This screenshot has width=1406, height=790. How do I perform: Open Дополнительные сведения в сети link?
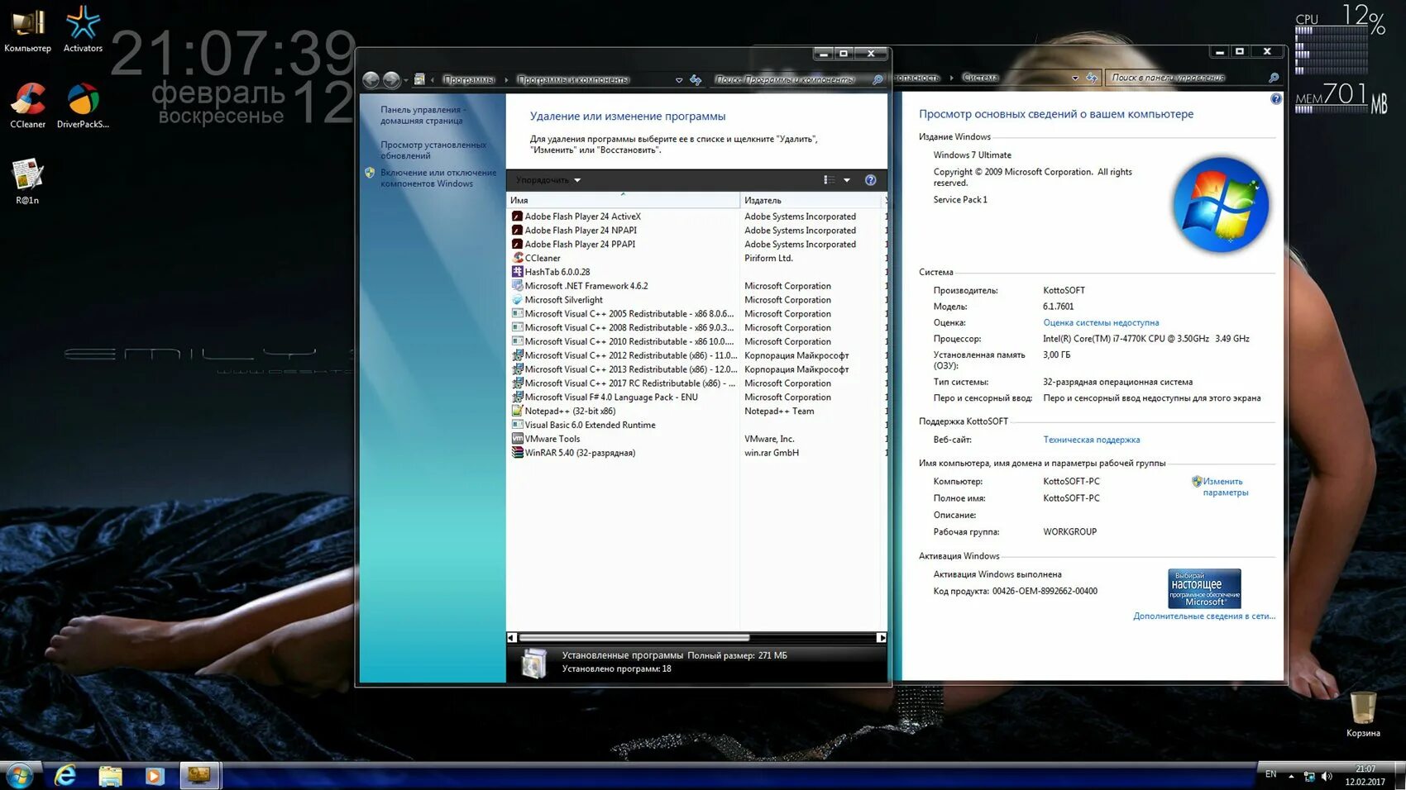point(1203,616)
